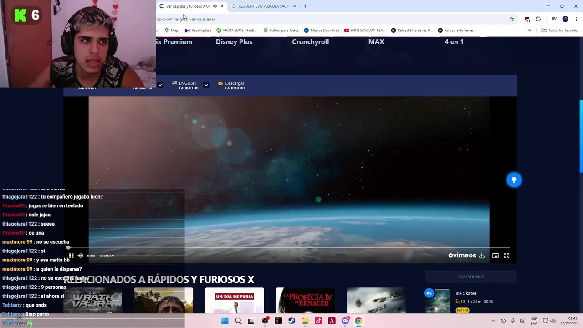Click the video progress bar
Viewport: 583px width, 328px height.
289,248
